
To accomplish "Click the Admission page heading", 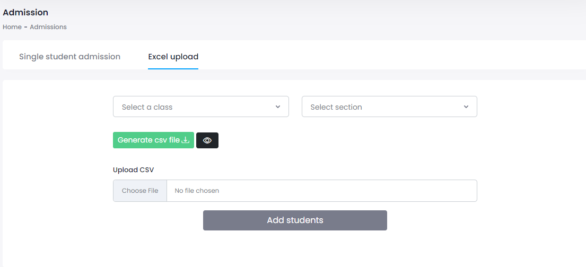I will tap(25, 12).
